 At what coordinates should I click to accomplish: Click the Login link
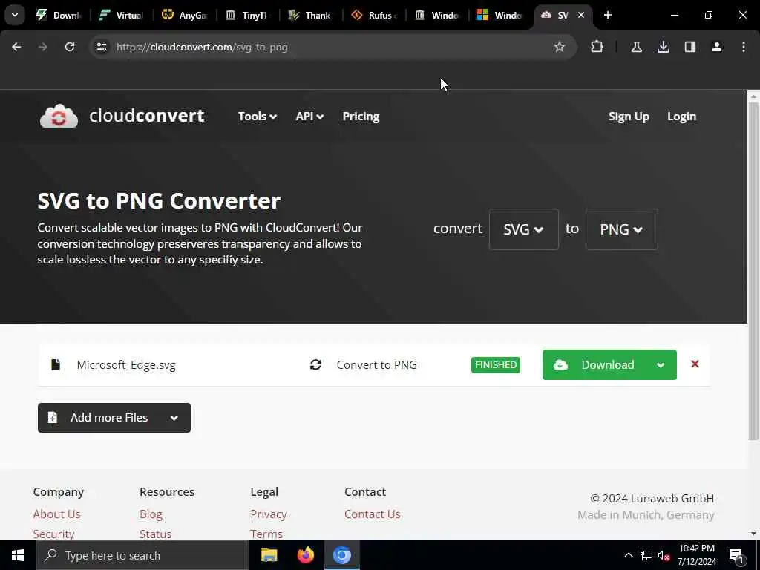click(x=681, y=117)
